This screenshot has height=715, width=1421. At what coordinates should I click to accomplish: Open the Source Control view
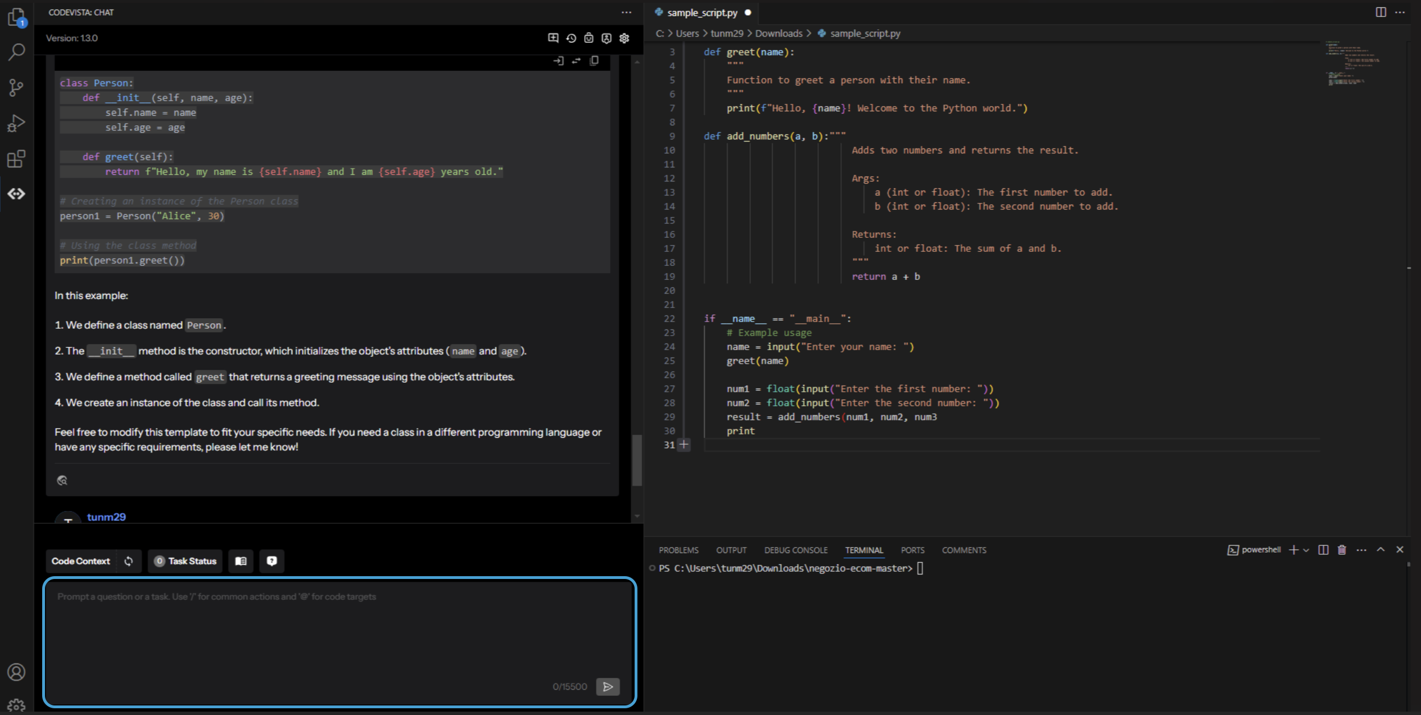point(17,87)
